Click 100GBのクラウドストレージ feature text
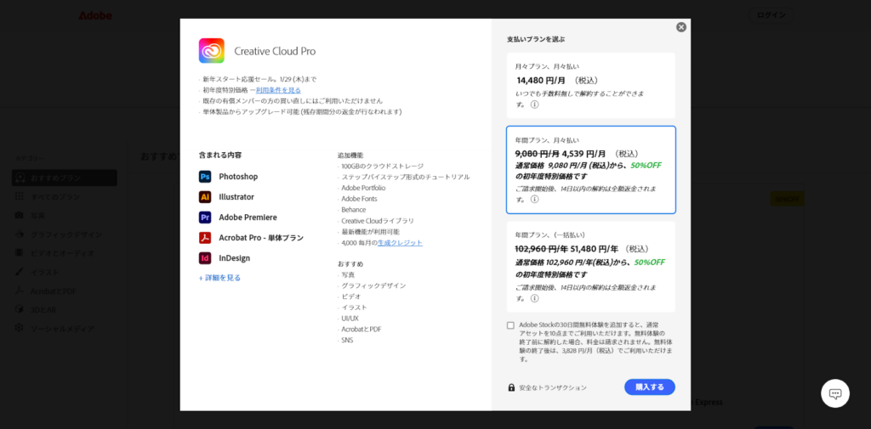Viewport: 871px width, 429px height. click(x=382, y=166)
